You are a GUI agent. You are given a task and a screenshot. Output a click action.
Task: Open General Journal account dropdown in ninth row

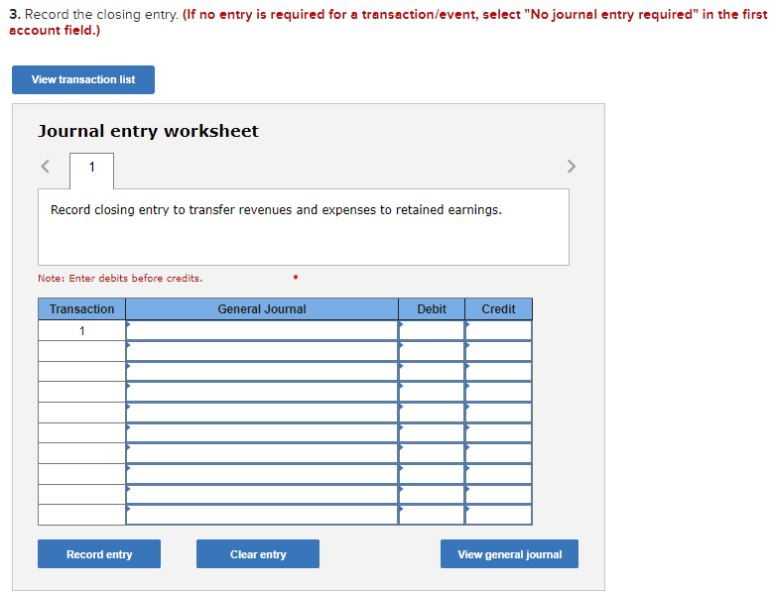(262, 494)
